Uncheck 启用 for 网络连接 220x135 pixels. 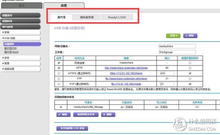[59, 63]
